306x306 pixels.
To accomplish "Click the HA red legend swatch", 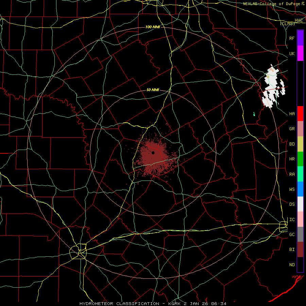I will (x=300, y=114).
